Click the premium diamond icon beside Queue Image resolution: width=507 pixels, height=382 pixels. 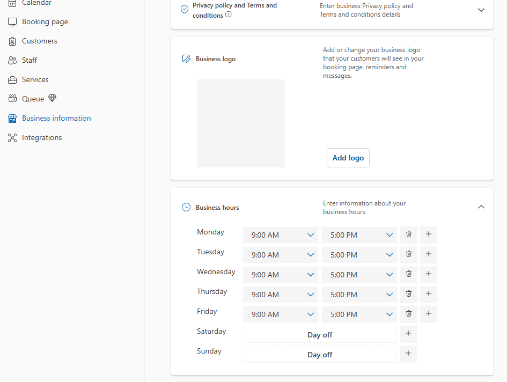pos(53,98)
